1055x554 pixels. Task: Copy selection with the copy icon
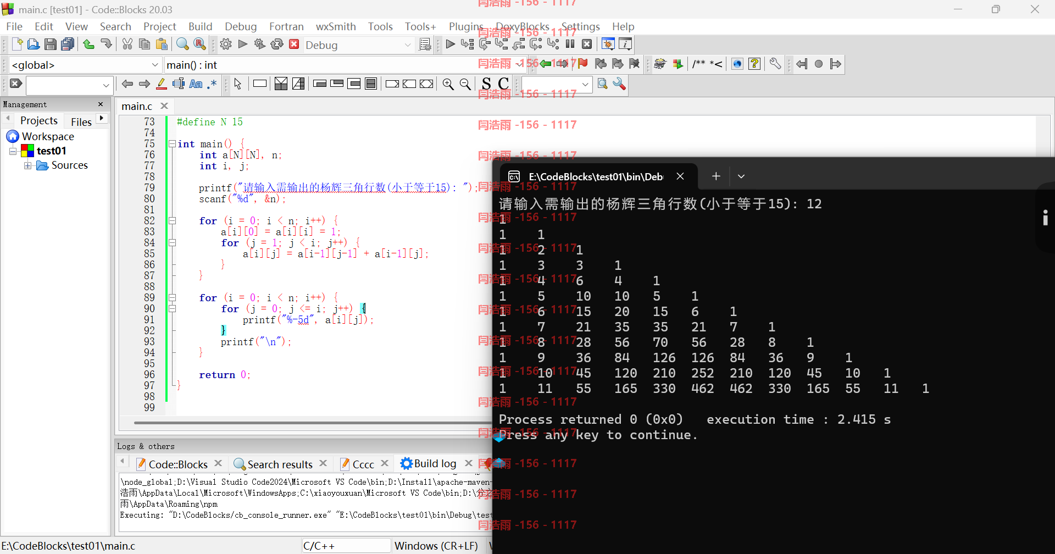click(x=145, y=45)
